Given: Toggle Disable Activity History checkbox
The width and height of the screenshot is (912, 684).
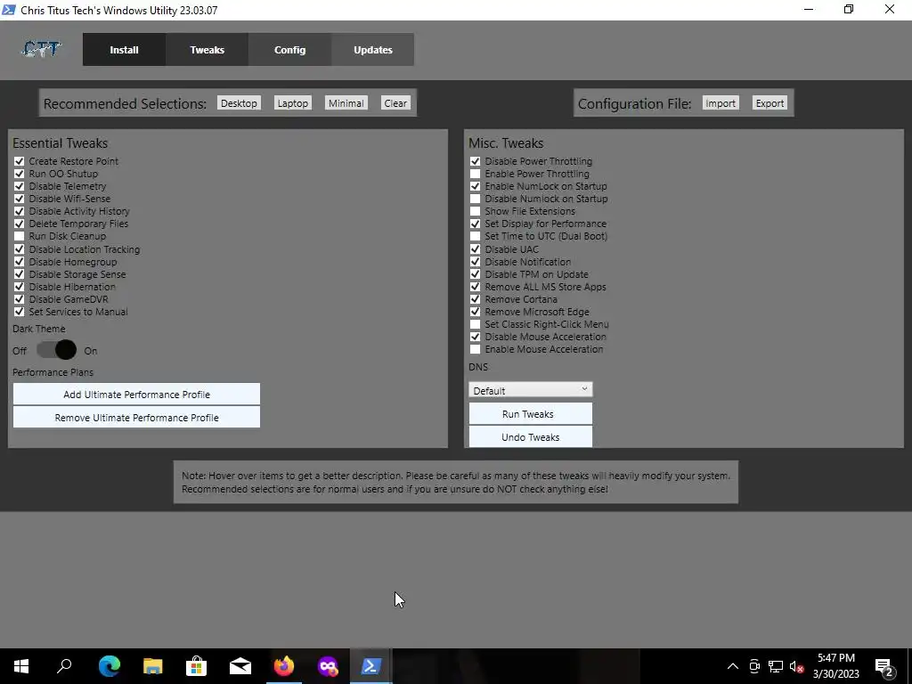Looking at the screenshot, I should click(x=20, y=211).
